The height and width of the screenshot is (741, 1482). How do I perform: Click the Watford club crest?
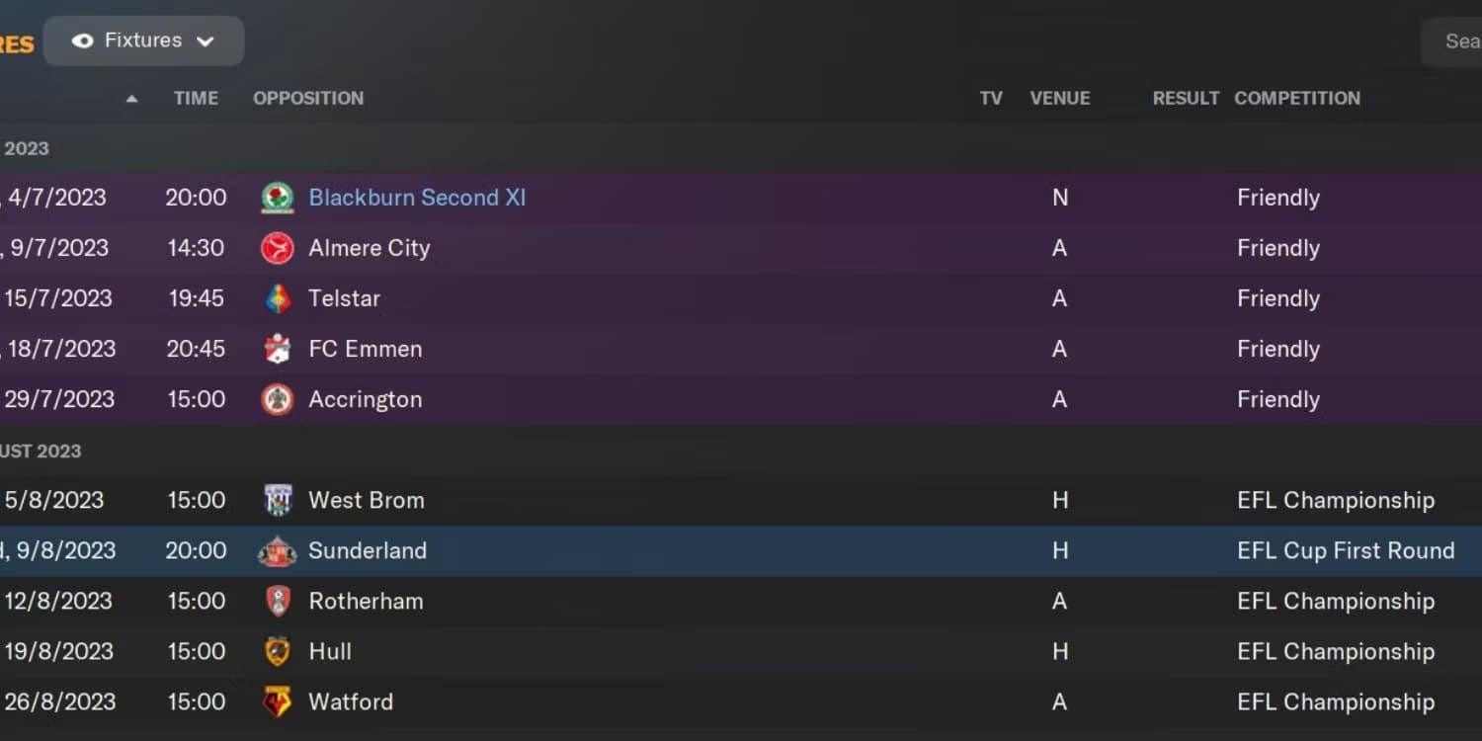pyautogui.click(x=278, y=701)
